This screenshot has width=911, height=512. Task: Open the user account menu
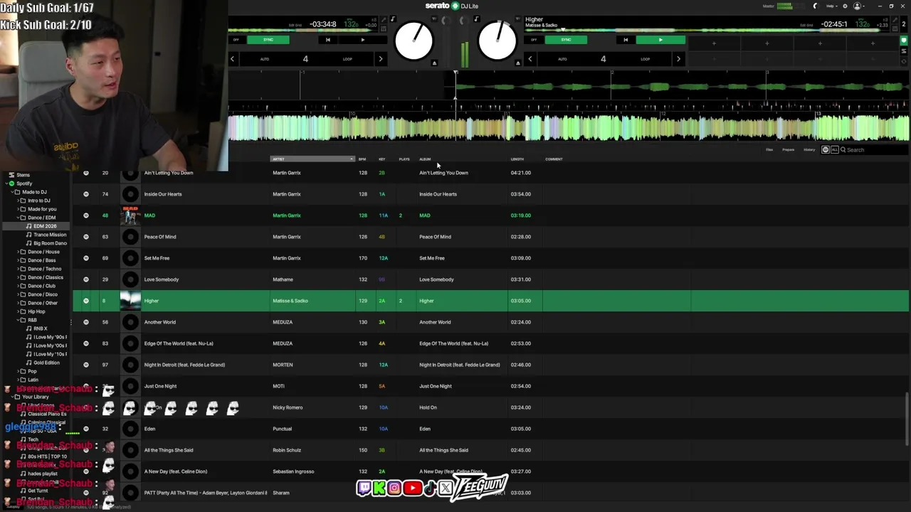point(858,6)
